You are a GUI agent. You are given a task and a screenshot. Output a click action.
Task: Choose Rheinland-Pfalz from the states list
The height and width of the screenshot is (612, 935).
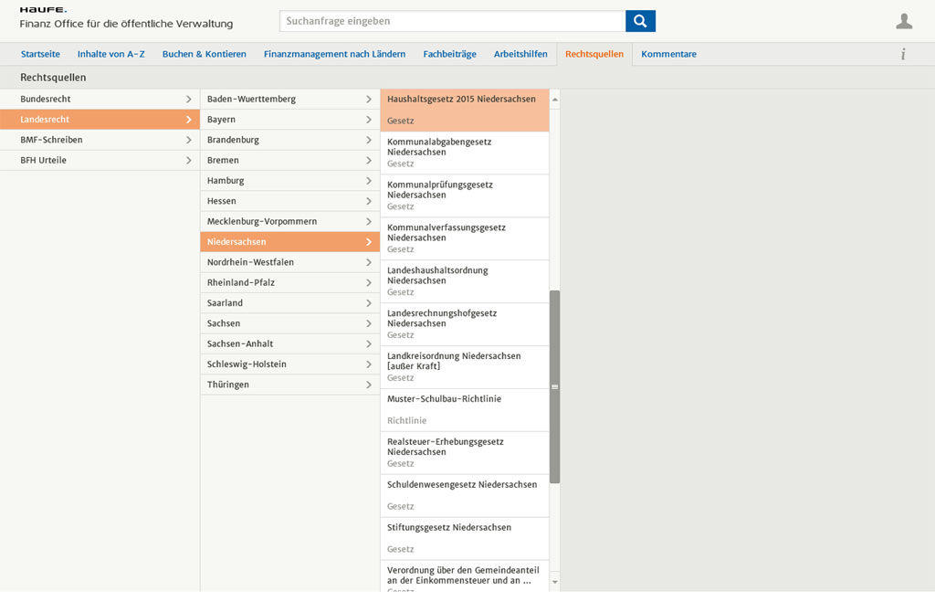point(289,283)
